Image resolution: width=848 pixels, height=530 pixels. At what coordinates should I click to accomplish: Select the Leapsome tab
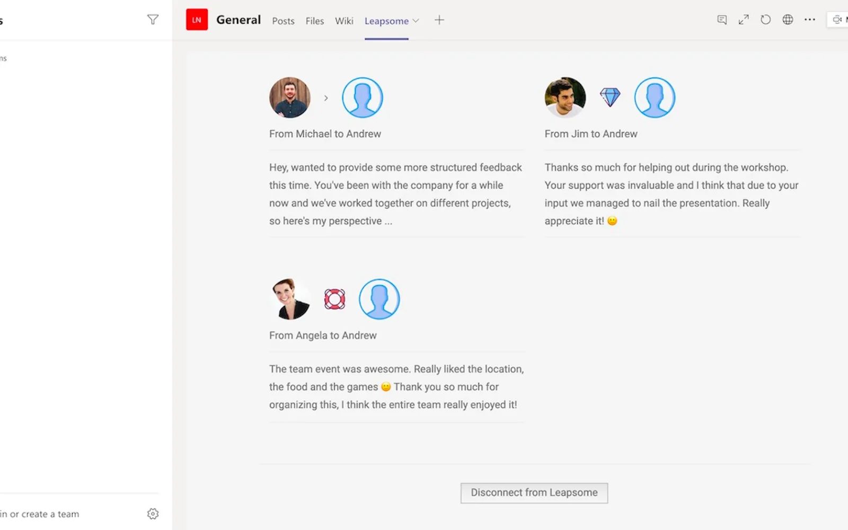[386, 21]
